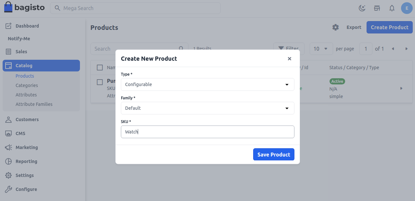Open the per page count dropdown
The width and height of the screenshot is (415, 201).
(x=321, y=49)
